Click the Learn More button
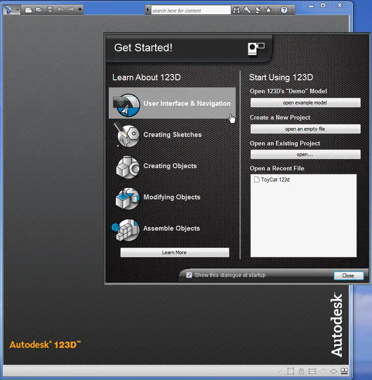This screenshot has height=380, width=372. click(x=175, y=252)
